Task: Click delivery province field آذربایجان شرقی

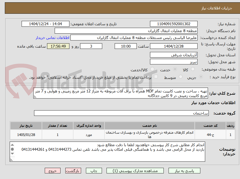Action: tap(174, 55)
